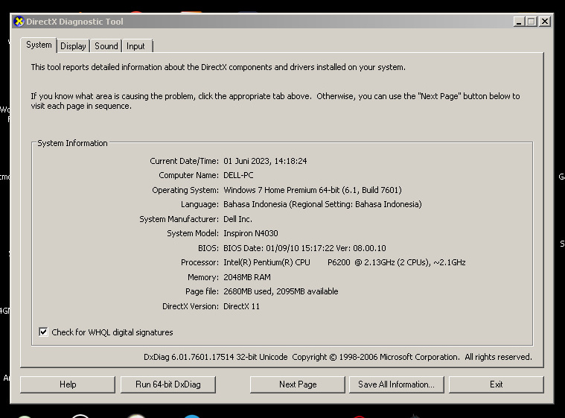Click the 2048MB RAM memory value

247,277
